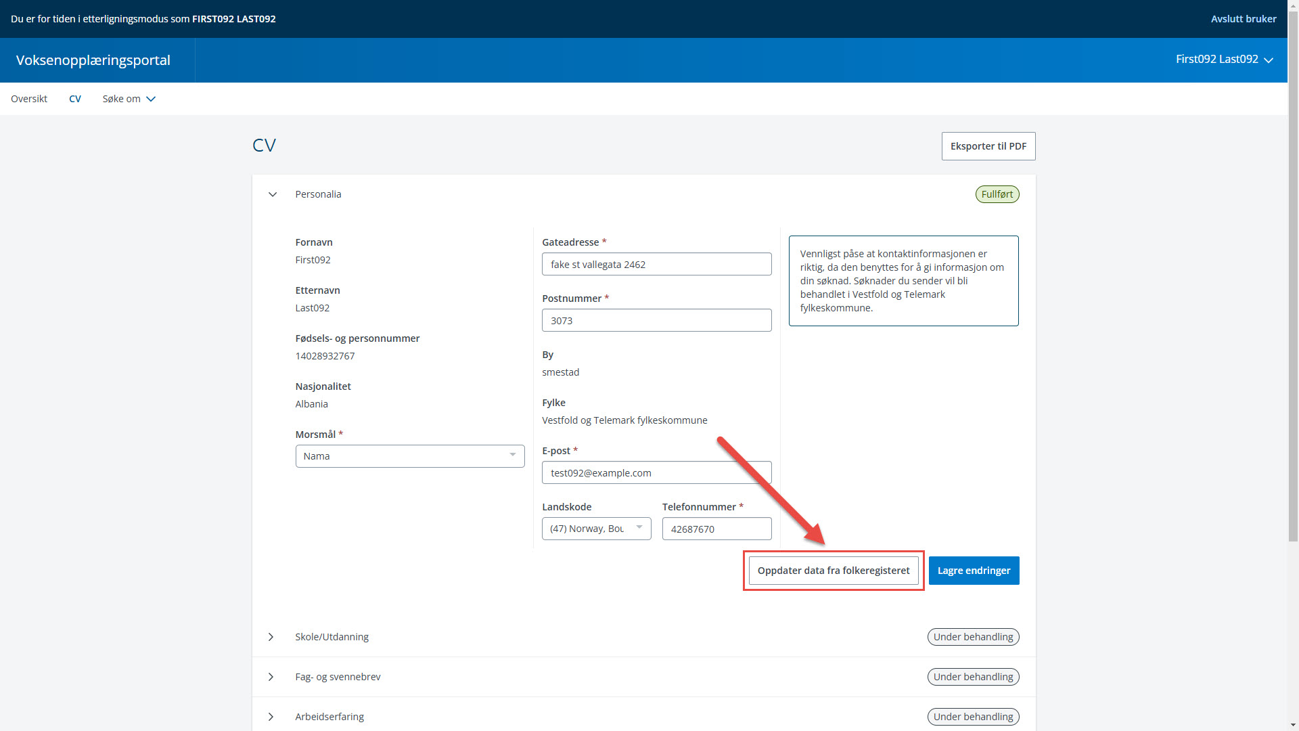
Task: Edit the E-post input field
Action: [x=656, y=473]
